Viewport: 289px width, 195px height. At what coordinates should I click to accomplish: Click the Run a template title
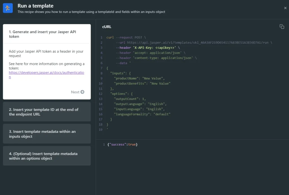[35, 6]
